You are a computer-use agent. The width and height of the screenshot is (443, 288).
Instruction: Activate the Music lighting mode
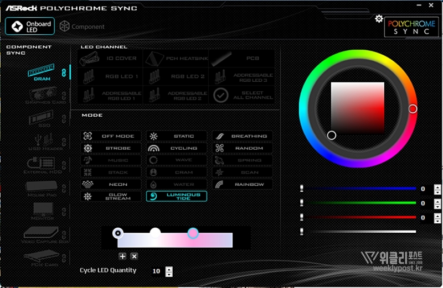click(x=111, y=160)
